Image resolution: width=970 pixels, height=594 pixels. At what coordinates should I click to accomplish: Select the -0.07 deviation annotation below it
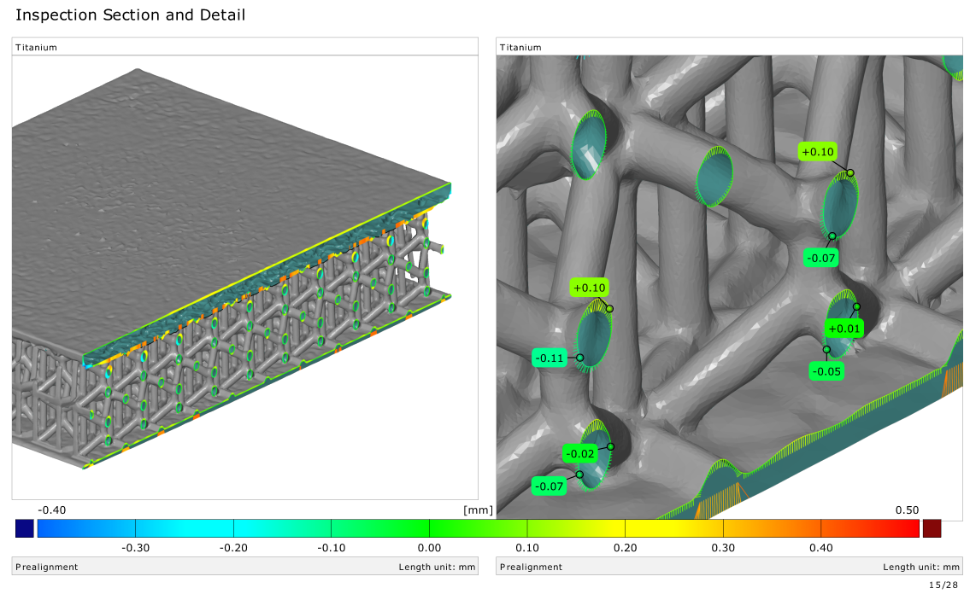coord(820,257)
